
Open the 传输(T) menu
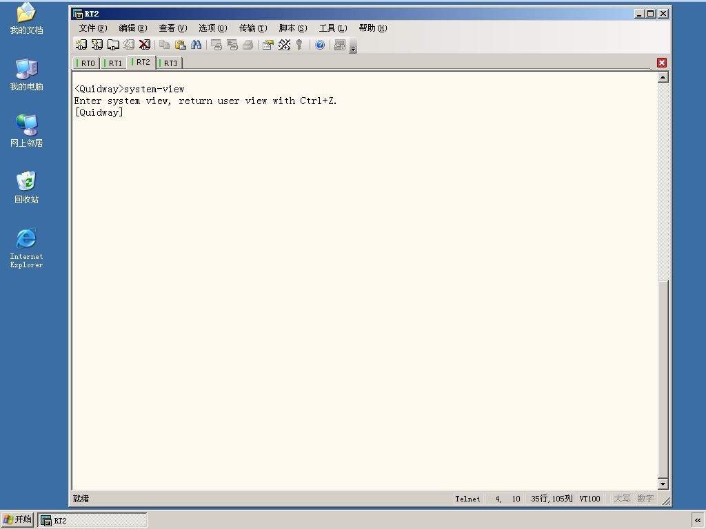click(252, 28)
